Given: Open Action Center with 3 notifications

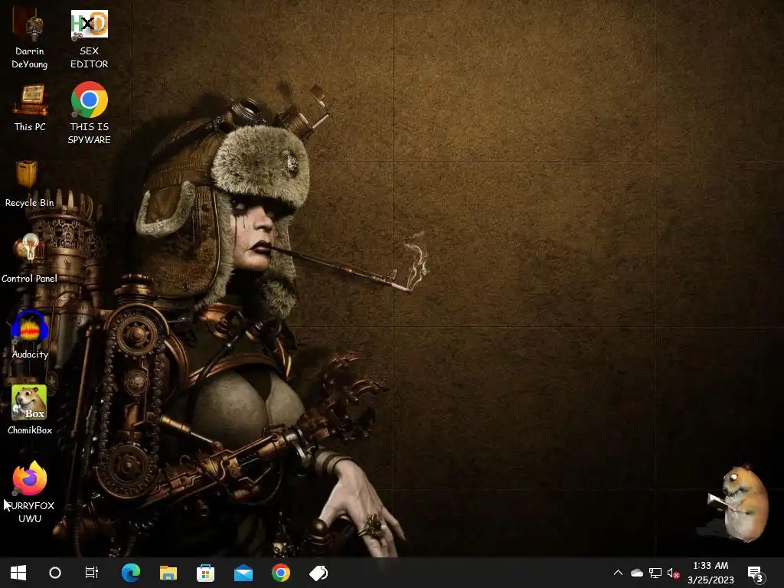Looking at the screenshot, I should pos(756,573).
